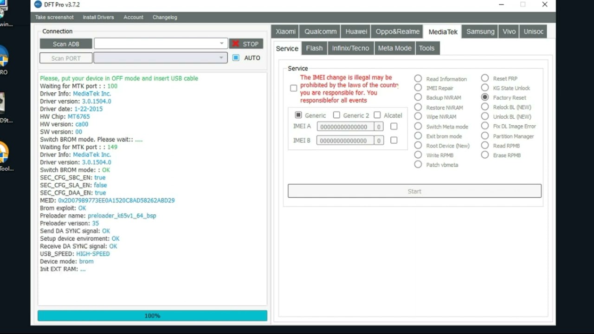Click the IMEI A input field
594x334 pixels.
(x=345, y=127)
